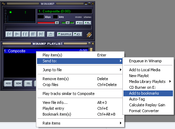Toggle the PL playlist window
This screenshot has height=129, width=175.
pos(87,23)
